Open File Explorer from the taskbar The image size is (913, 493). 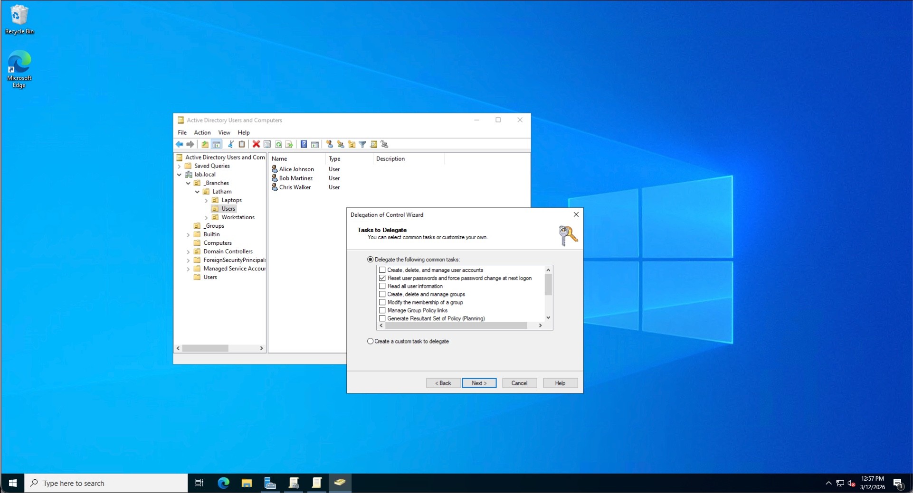pos(247,483)
